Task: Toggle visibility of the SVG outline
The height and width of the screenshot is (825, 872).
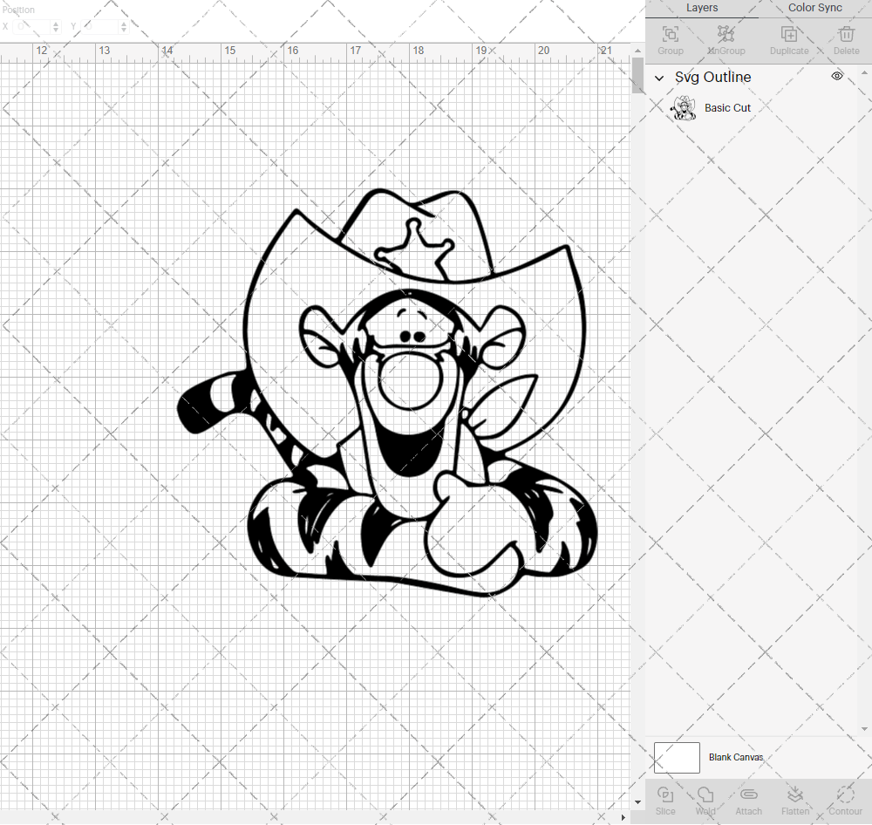Action: tap(836, 77)
